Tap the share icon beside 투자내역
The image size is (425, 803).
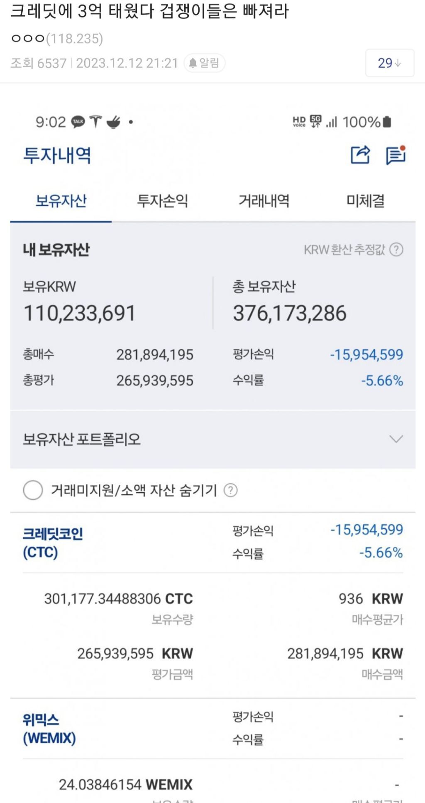(x=360, y=155)
